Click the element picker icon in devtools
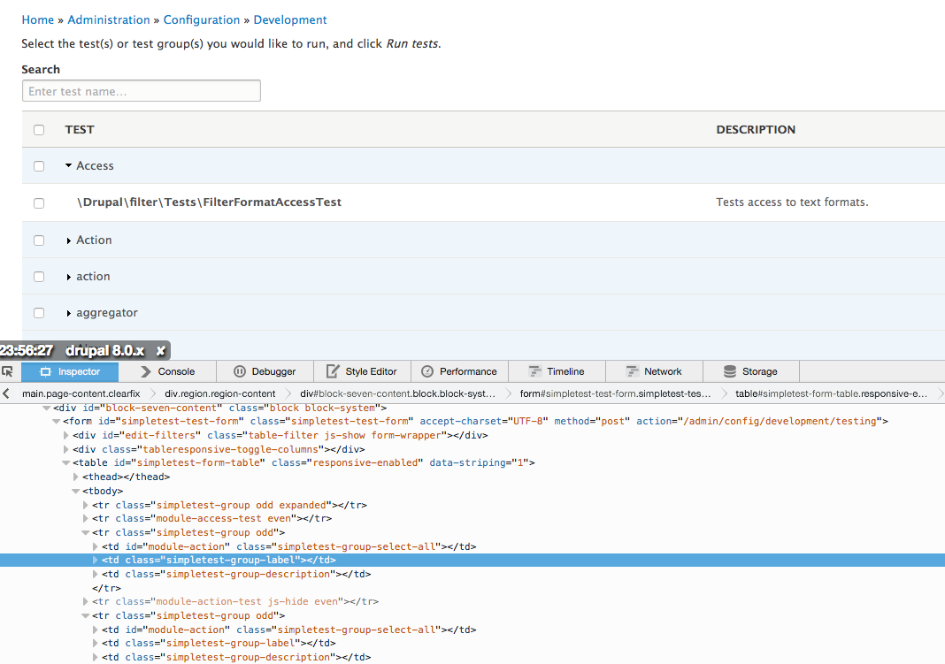Viewport: 945px width, 664px height. coord(7,371)
